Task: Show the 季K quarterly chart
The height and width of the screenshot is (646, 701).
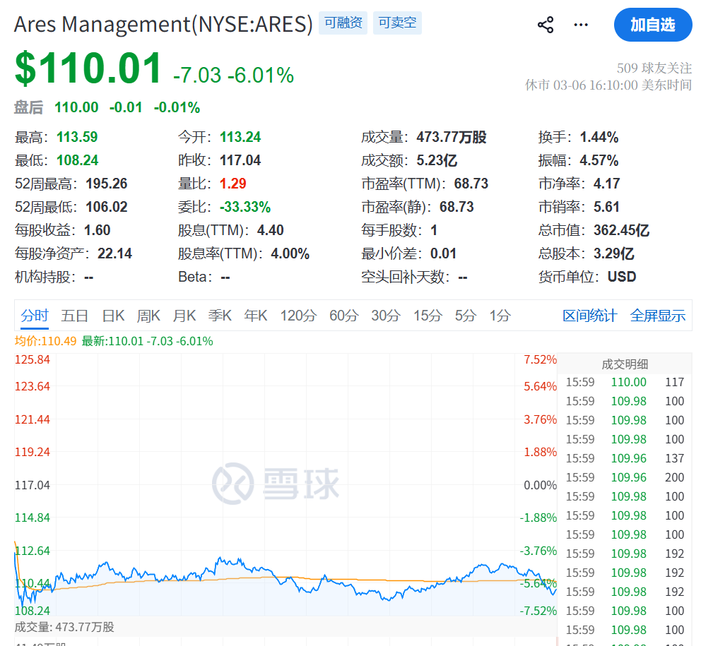Action: tap(220, 316)
